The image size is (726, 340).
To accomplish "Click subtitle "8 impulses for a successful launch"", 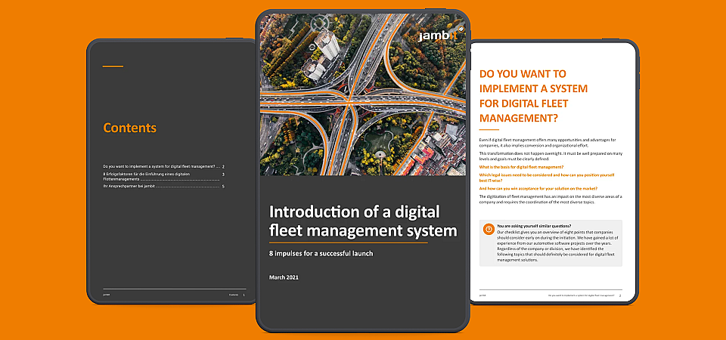I will tap(321, 254).
